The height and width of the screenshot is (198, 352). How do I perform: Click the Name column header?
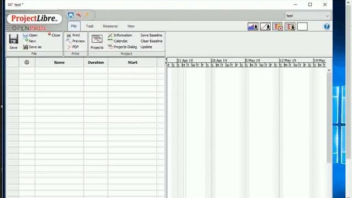59,62
